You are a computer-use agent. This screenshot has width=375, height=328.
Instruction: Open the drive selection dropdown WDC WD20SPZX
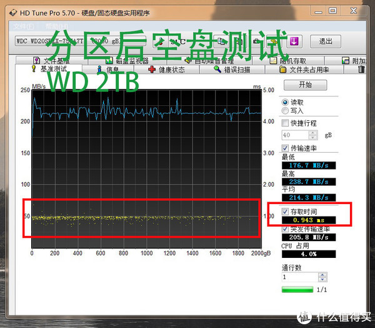coord(81,41)
